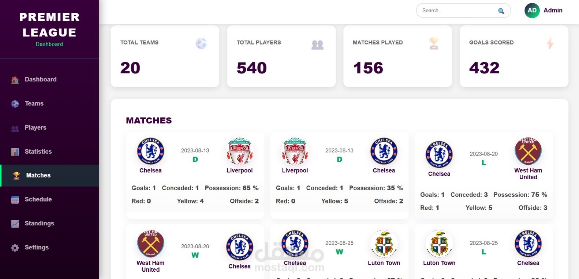Screen dimensions: 579x279
Task: Focus the Search input field
Action: [x=457, y=11]
